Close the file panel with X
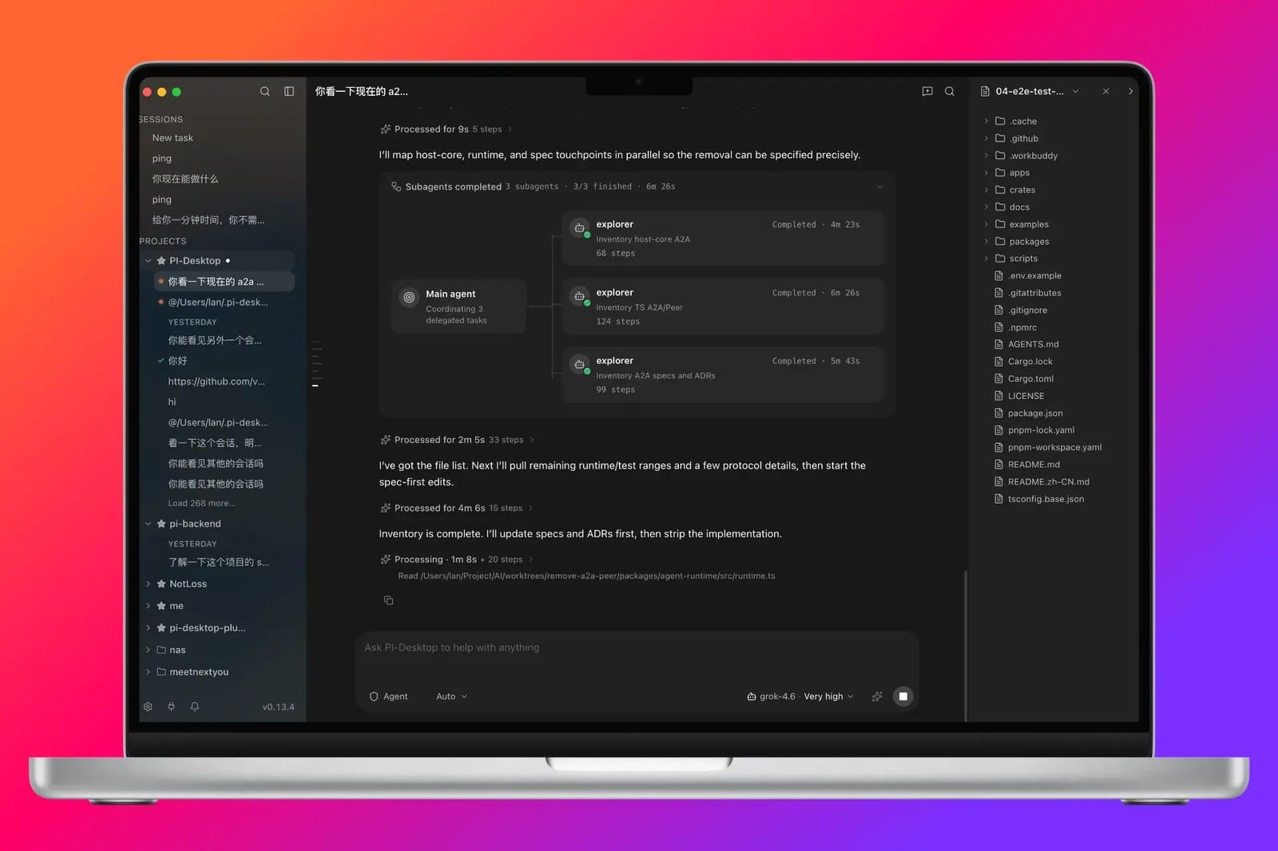This screenshot has height=851, width=1278. click(x=1105, y=91)
